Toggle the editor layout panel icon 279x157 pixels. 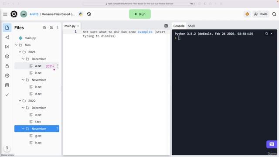click(166, 26)
